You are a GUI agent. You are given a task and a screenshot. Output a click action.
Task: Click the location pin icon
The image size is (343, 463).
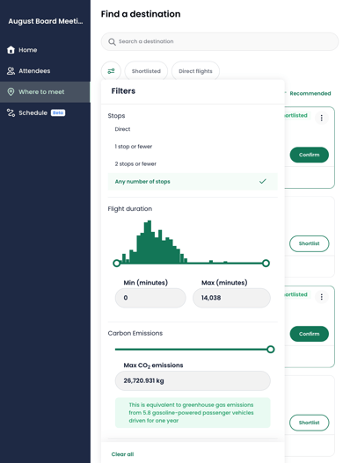[x=11, y=92]
